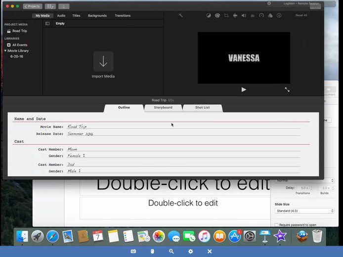Image resolution: width=343 pixels, height=257 pixels.
Task: Open clip filter and audio effects icon
Action: coord(270,15)
